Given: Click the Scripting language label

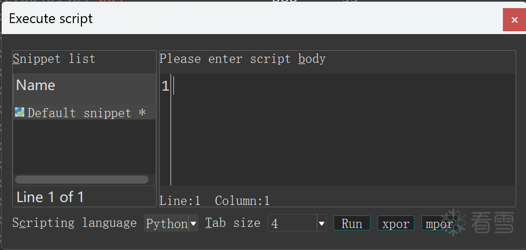Looking at the screenshot, I should (75, 223).
